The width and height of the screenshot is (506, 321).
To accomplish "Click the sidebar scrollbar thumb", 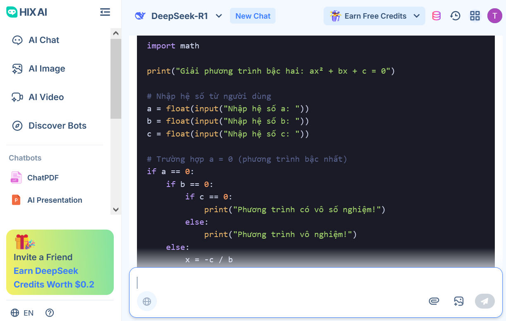I will [116, 79].
